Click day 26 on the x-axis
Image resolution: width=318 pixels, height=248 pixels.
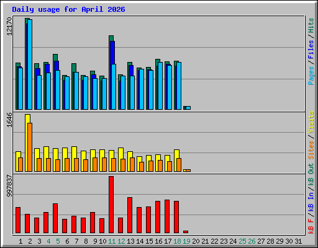click(252, 241)
